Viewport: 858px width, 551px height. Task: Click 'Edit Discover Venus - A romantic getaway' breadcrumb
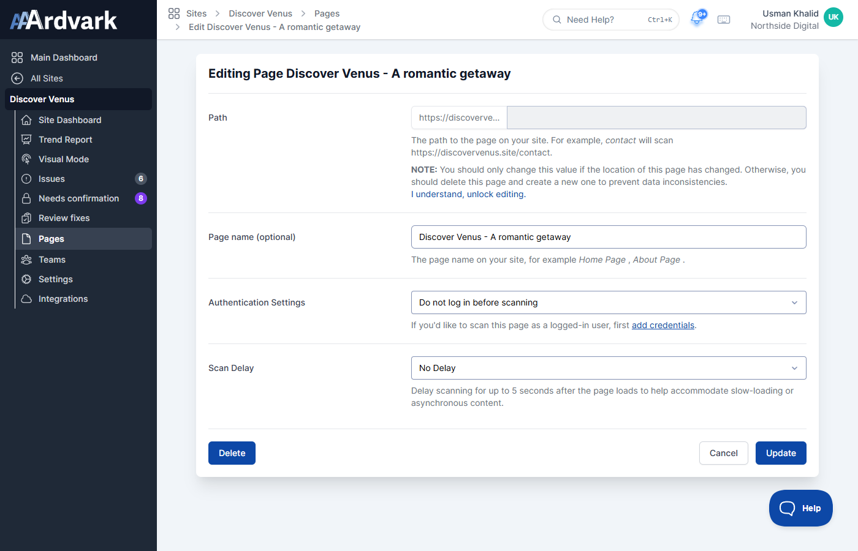click(275, 27)
